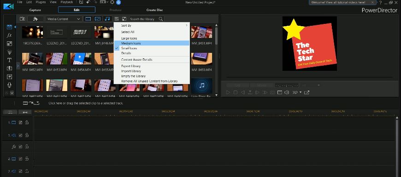The width and height of the screenshot is (401, 177).
Task: Click Content Aware Details entry
Action: 152,60
